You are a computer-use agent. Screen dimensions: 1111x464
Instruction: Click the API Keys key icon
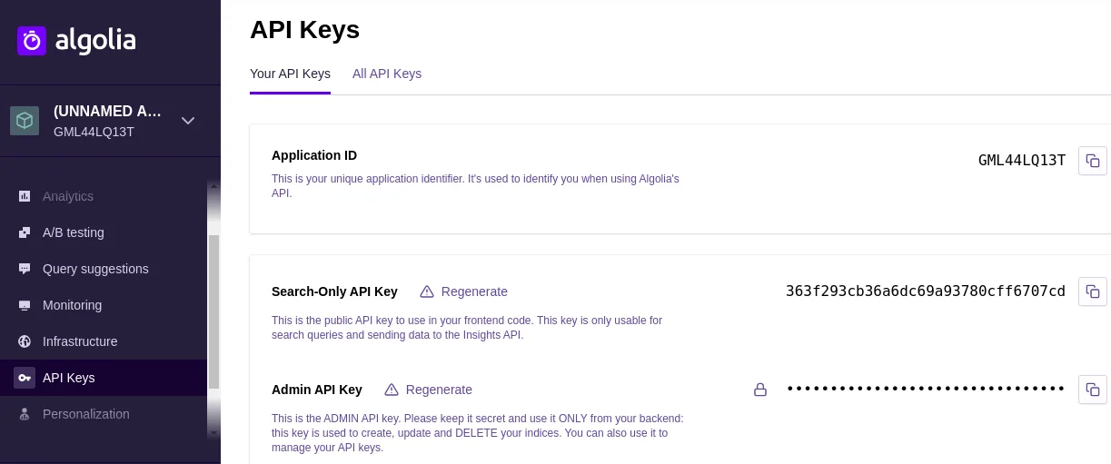pos(25,378)
